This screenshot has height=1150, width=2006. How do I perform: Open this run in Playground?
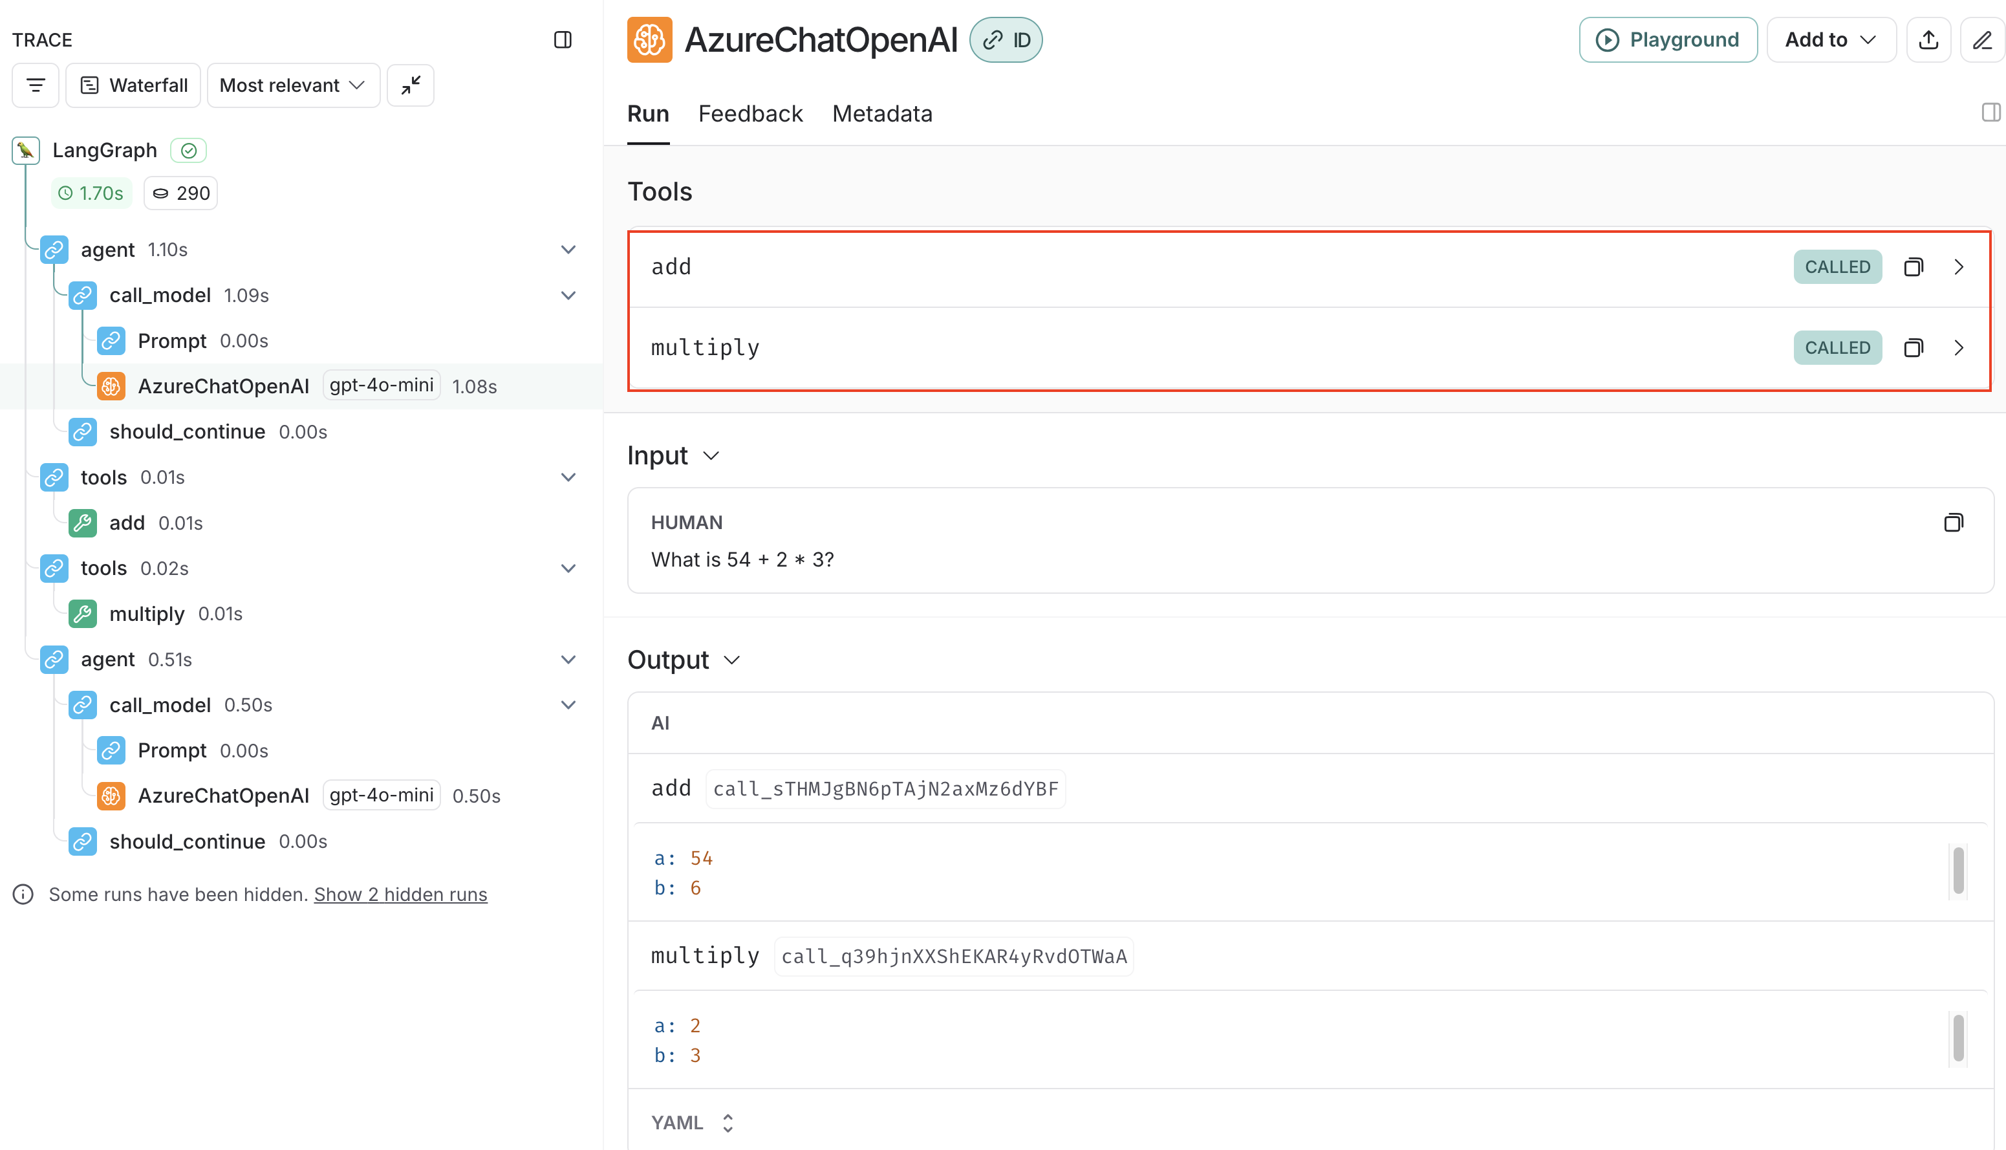1667,39
